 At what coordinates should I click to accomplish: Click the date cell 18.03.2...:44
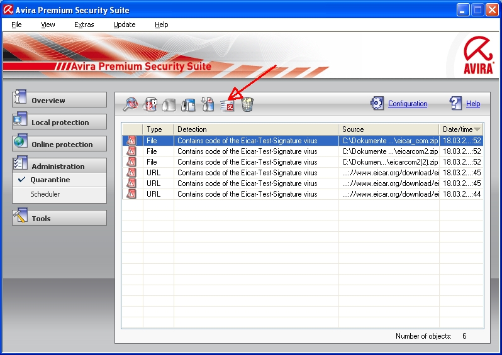click(x=462, y=194)
